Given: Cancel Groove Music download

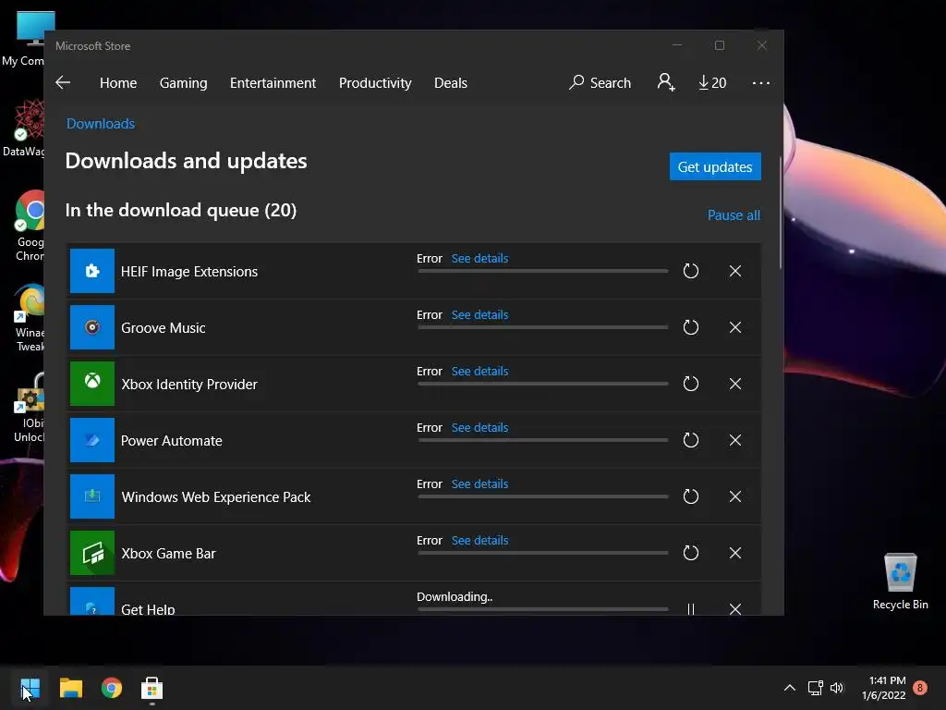Looking at the screenshot, I should click(x=734, y=327).
